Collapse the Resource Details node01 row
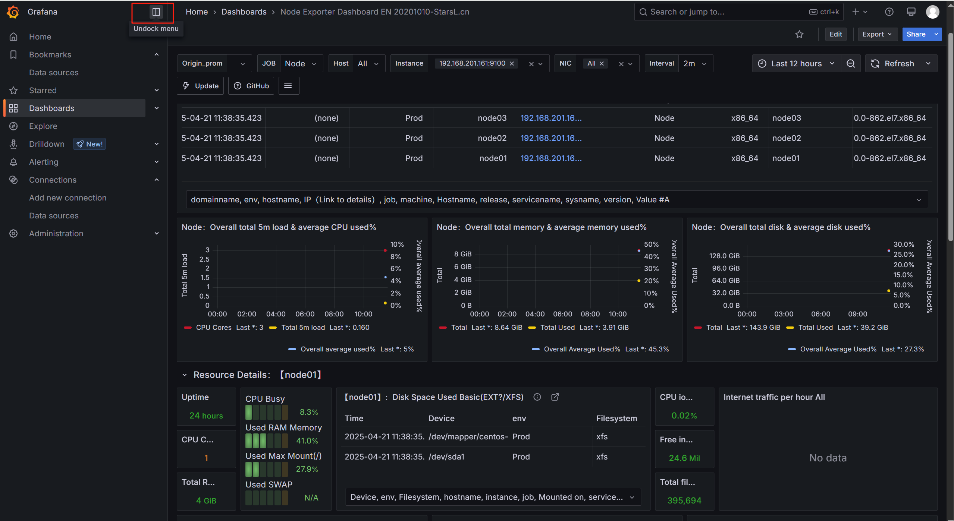This screenshot has height=521, width=954. tap(185, 375)
